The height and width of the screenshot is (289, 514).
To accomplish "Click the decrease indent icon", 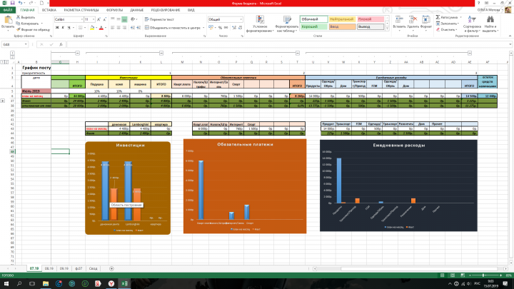I will (133, 28).
